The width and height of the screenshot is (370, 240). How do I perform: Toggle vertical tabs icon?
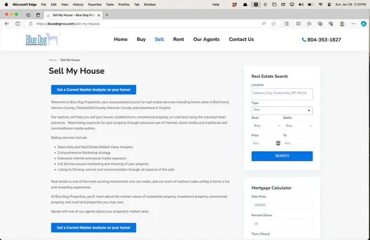pyautogui.click(x=38, y=15)
